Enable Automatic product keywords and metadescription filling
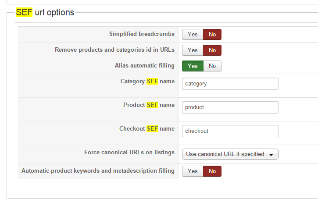This screenshot has height=199, width=318. (x=193, y=171)
